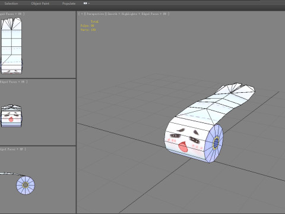Open the Selection ribbon tab
285x214 pixels.
[x=11, y=4]
